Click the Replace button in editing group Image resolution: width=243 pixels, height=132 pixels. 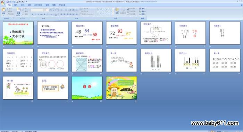point(143,11)
